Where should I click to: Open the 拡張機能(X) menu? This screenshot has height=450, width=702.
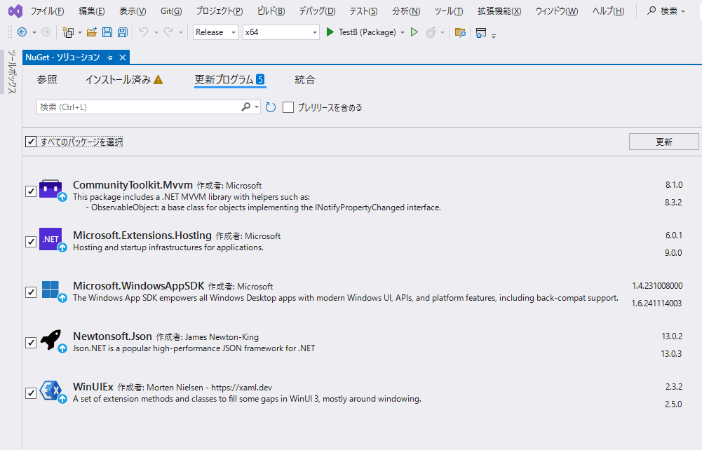pyautogui.click(x=499, y=11)
